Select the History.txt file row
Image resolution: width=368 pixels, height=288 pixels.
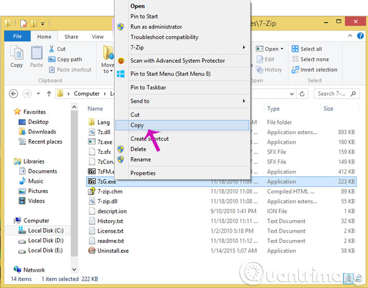coord(221,221)
